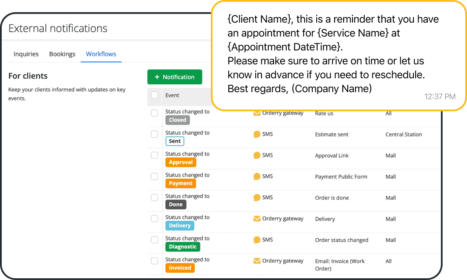Toggle the select-all checkbox in Event header
Viewport: 467px width, 280px height.
155,95
